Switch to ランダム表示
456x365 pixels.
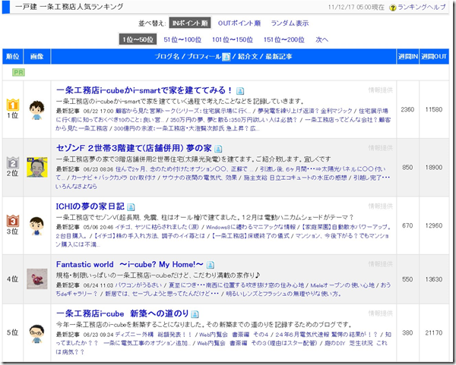290,24
